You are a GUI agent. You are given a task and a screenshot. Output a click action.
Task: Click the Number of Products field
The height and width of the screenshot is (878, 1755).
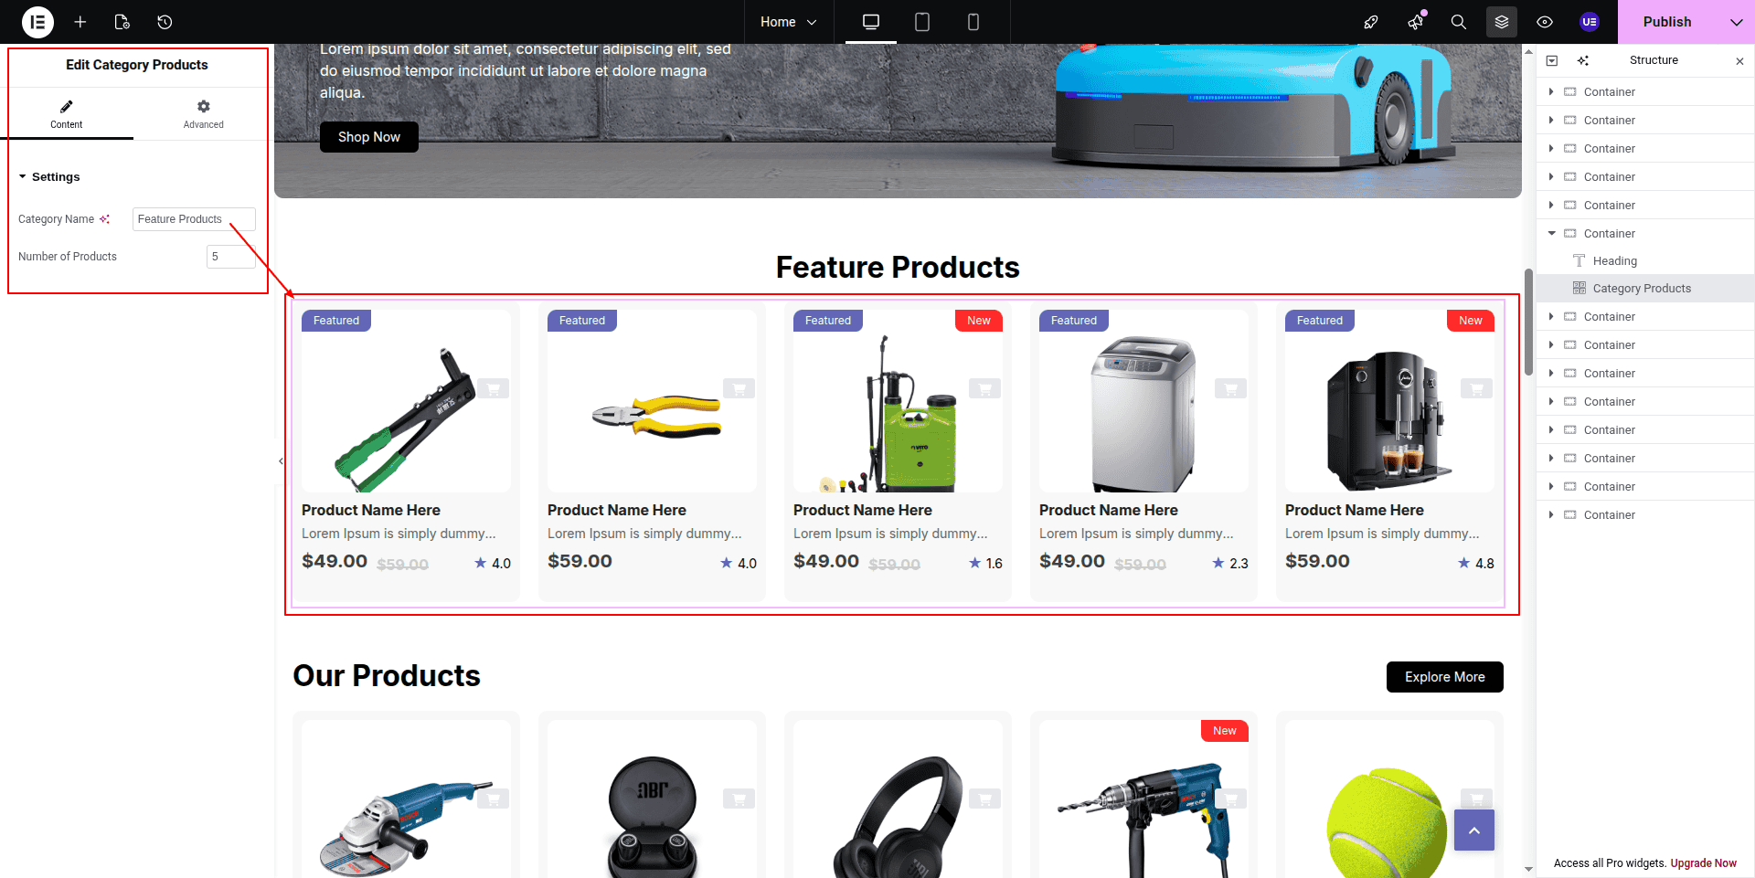tap(230, 257)
